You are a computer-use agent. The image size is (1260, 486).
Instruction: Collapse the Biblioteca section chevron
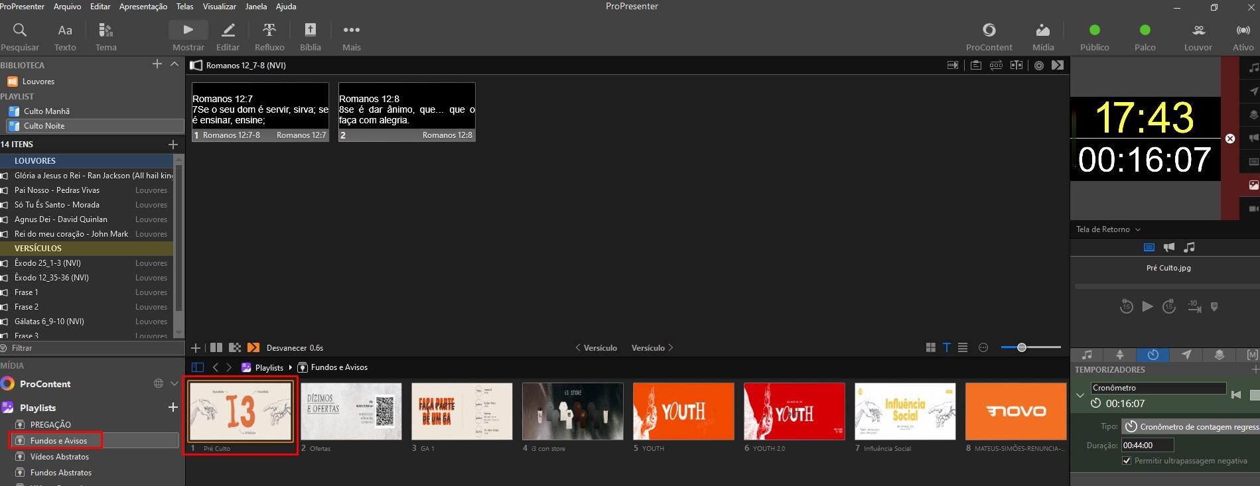[175, 64]
